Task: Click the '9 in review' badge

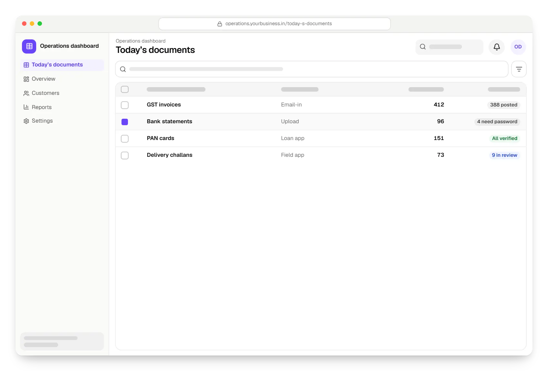Action: coord(505,155)
